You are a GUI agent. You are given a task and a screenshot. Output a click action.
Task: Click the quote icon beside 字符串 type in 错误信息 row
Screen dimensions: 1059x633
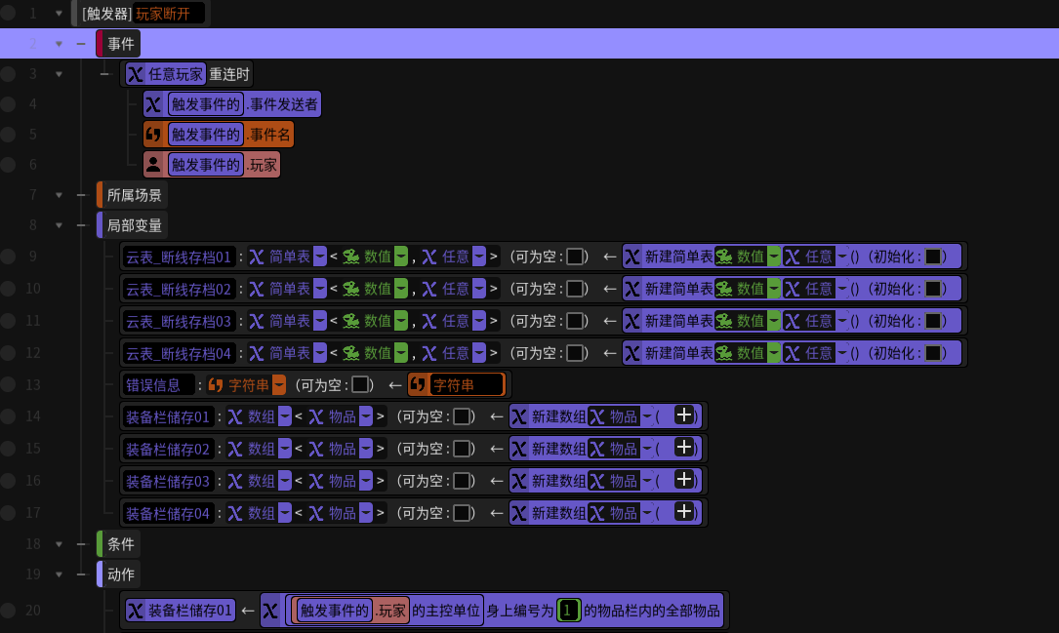(x=216, y=385)
